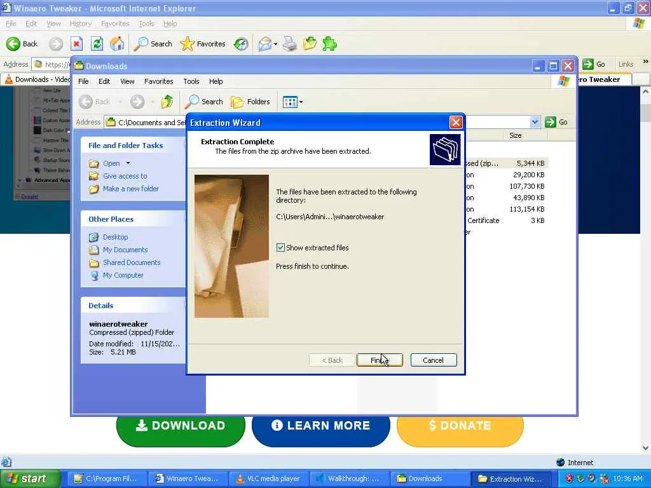Go to Desktop in Other Places
Screen dimensions: 651x488
click(116, 237)
